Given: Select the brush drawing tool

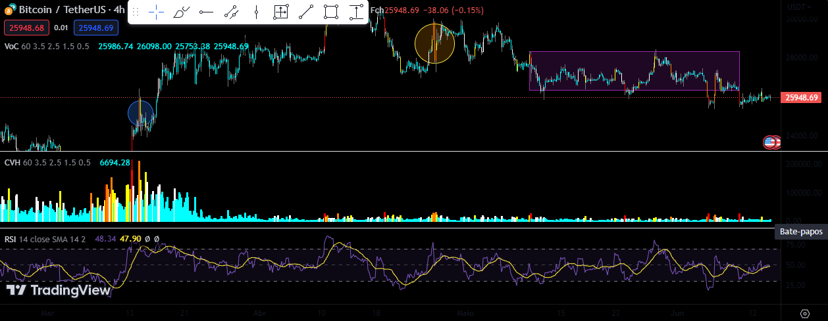Looking at the screenshot, I should click(x=182, y=12).
